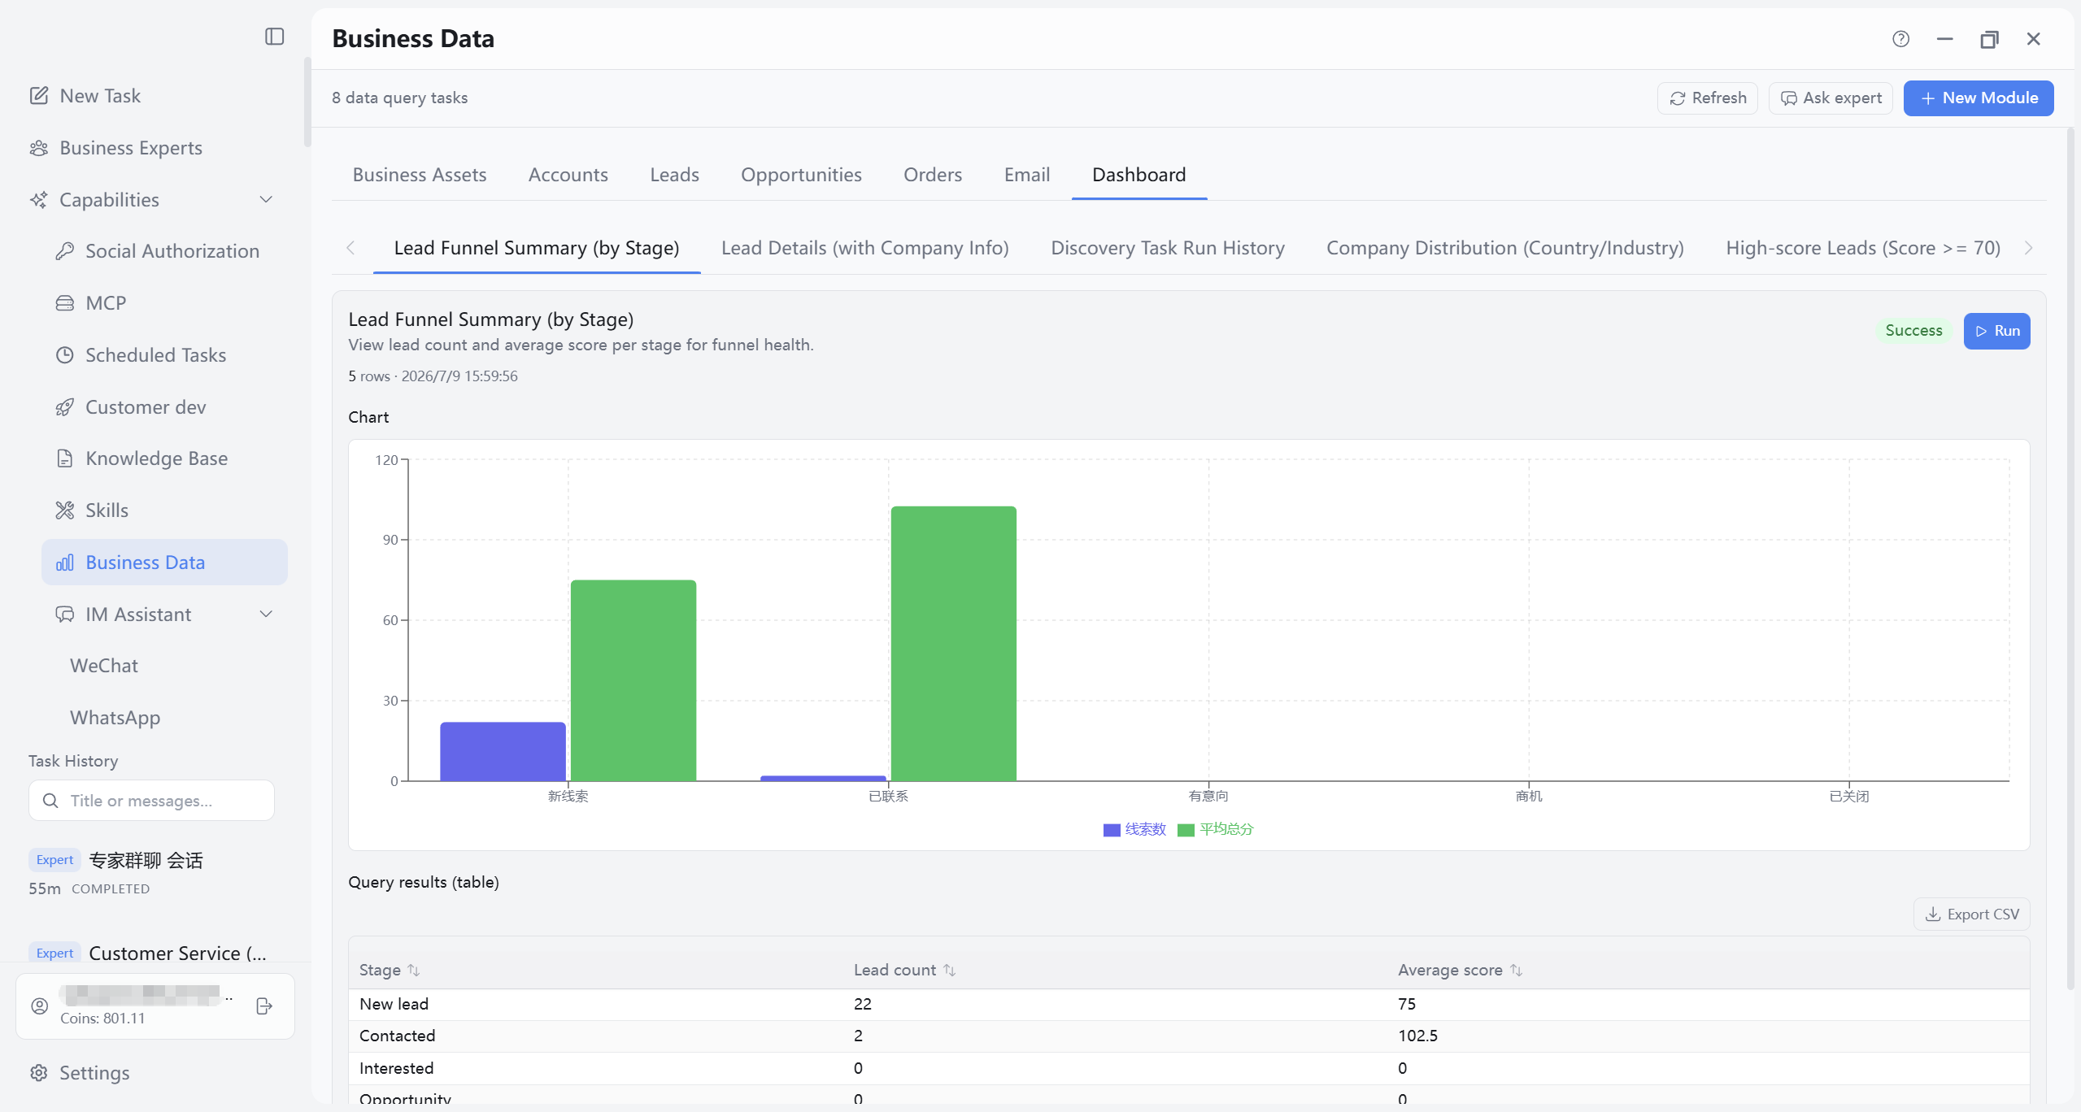The width and height of the screenshot is (2081, 1112).
Task: Click the 102.5 average score cell
Action: pyautogui.click(x=1417, y=1036)
